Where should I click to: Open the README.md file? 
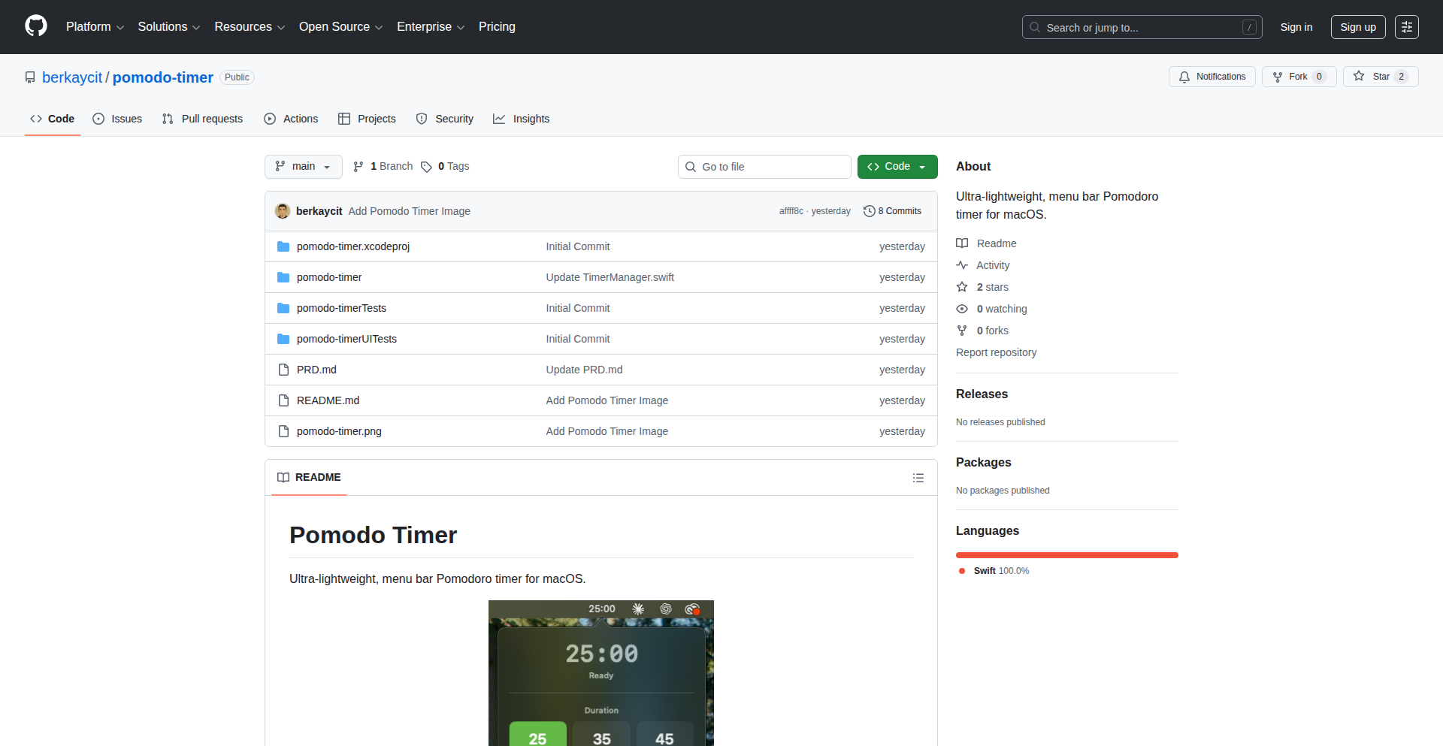click(328, 400)
